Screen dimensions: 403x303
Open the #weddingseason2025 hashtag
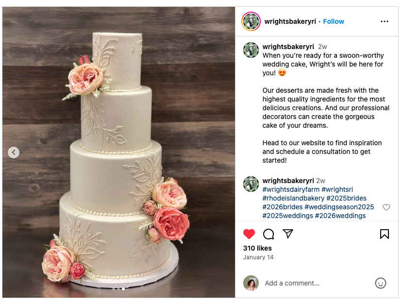point(339,207)
